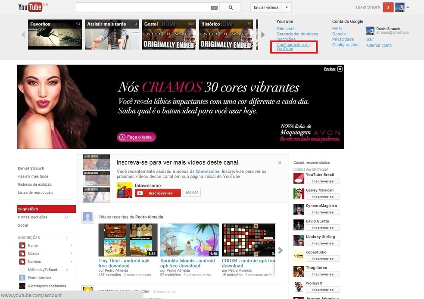Open Configurações do YouTube

[293, 47]
